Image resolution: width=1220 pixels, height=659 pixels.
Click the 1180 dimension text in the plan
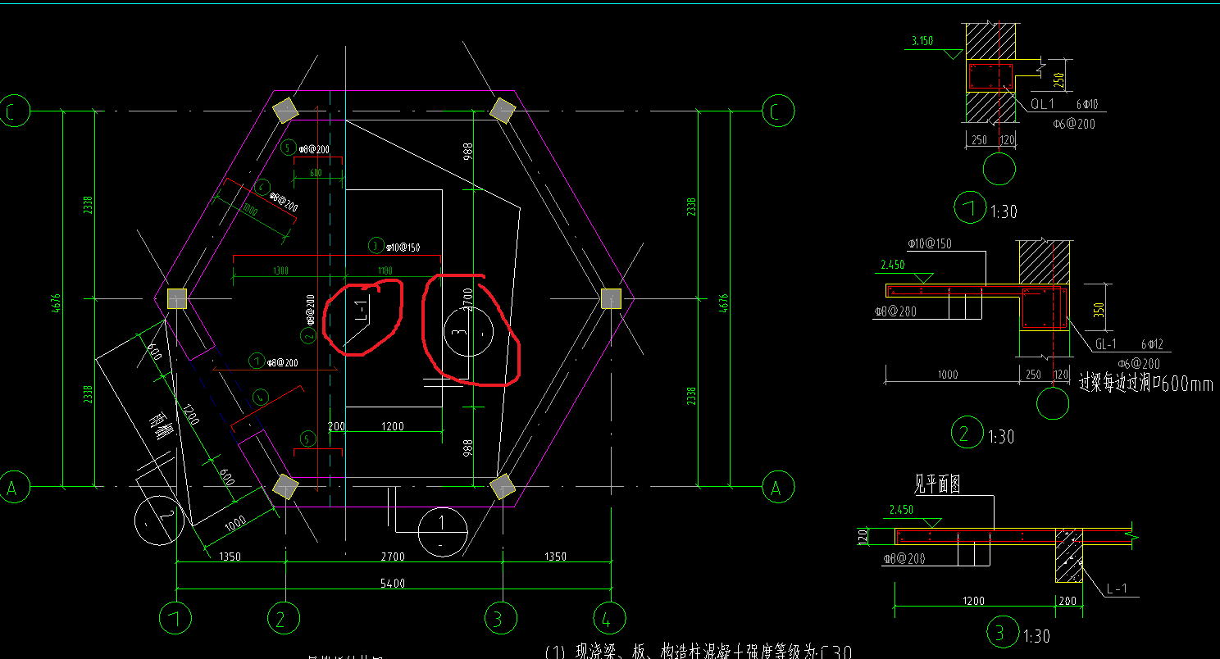(x=385, y=270)
